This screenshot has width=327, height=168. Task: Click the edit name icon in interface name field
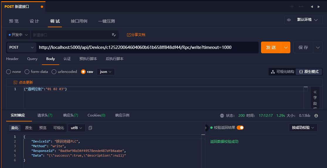point(114,35)
